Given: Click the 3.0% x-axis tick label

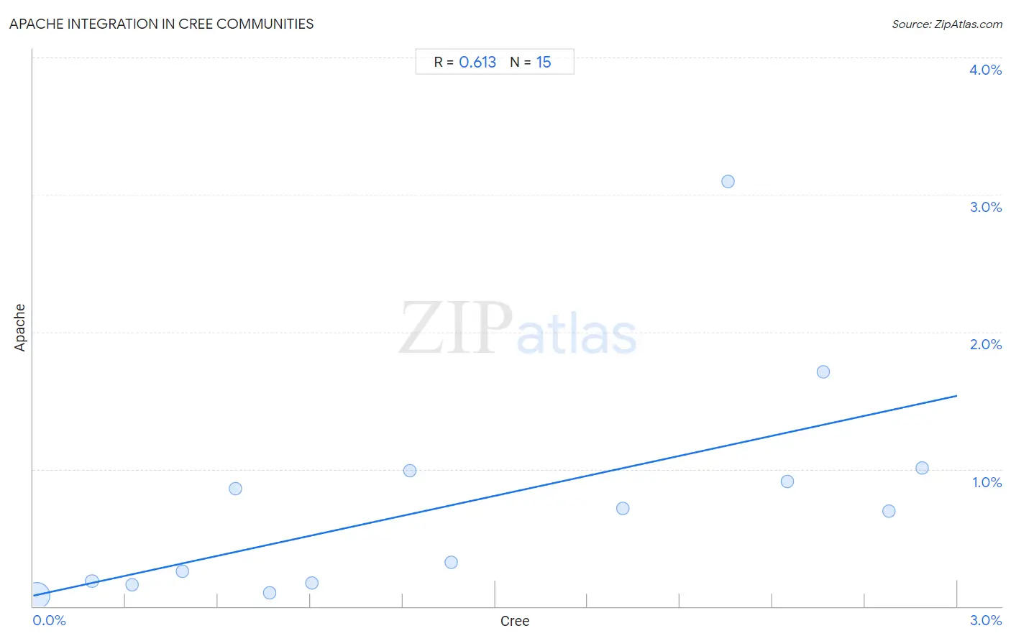Looking at the screenshot, I should coord(985,620).
